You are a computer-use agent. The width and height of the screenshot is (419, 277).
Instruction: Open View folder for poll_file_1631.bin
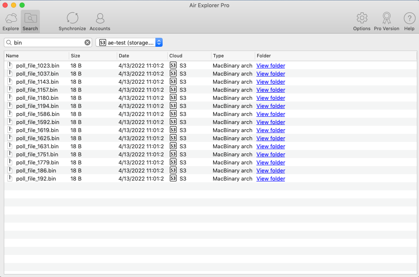pyautogui.click(x=271, y=146)
